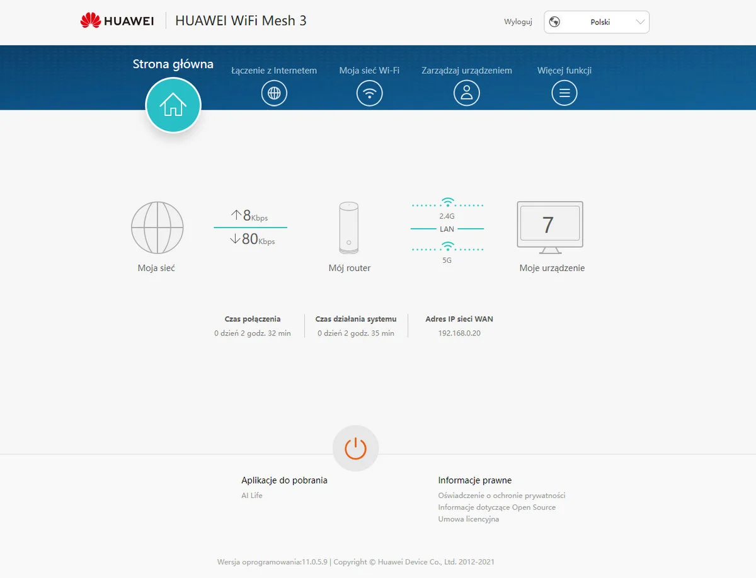This screenshot has width=756, height=578.
Task: Expand the language selection chevron
Action: [639, 21]
